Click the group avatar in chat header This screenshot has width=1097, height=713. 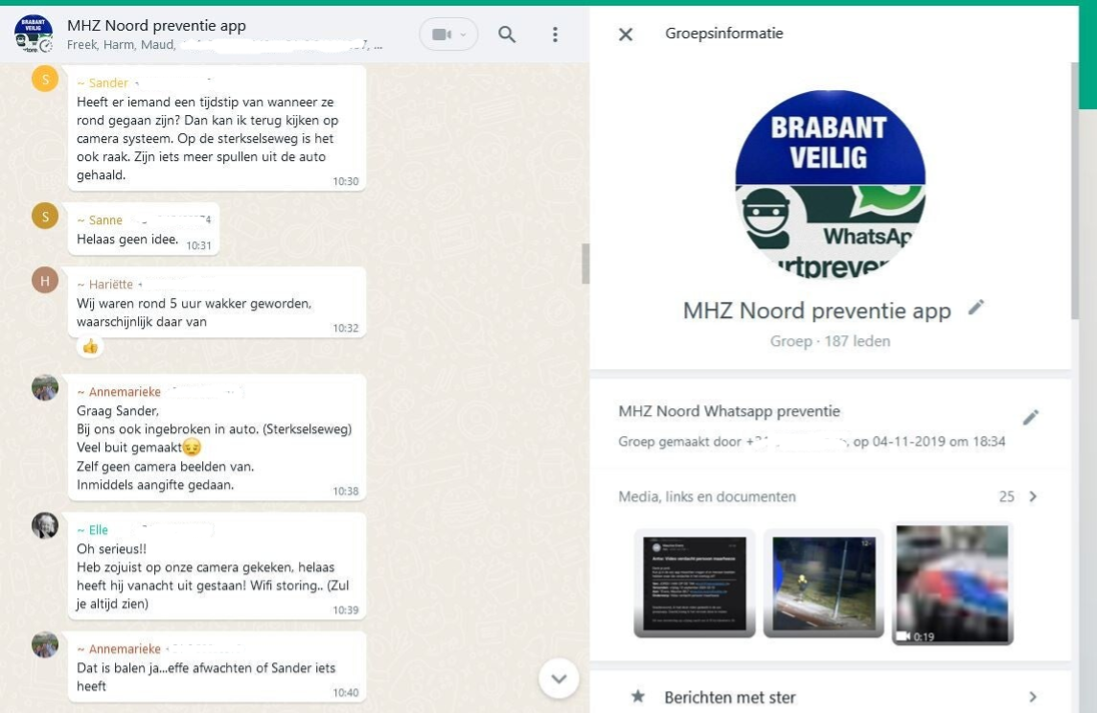pos(34,34)
